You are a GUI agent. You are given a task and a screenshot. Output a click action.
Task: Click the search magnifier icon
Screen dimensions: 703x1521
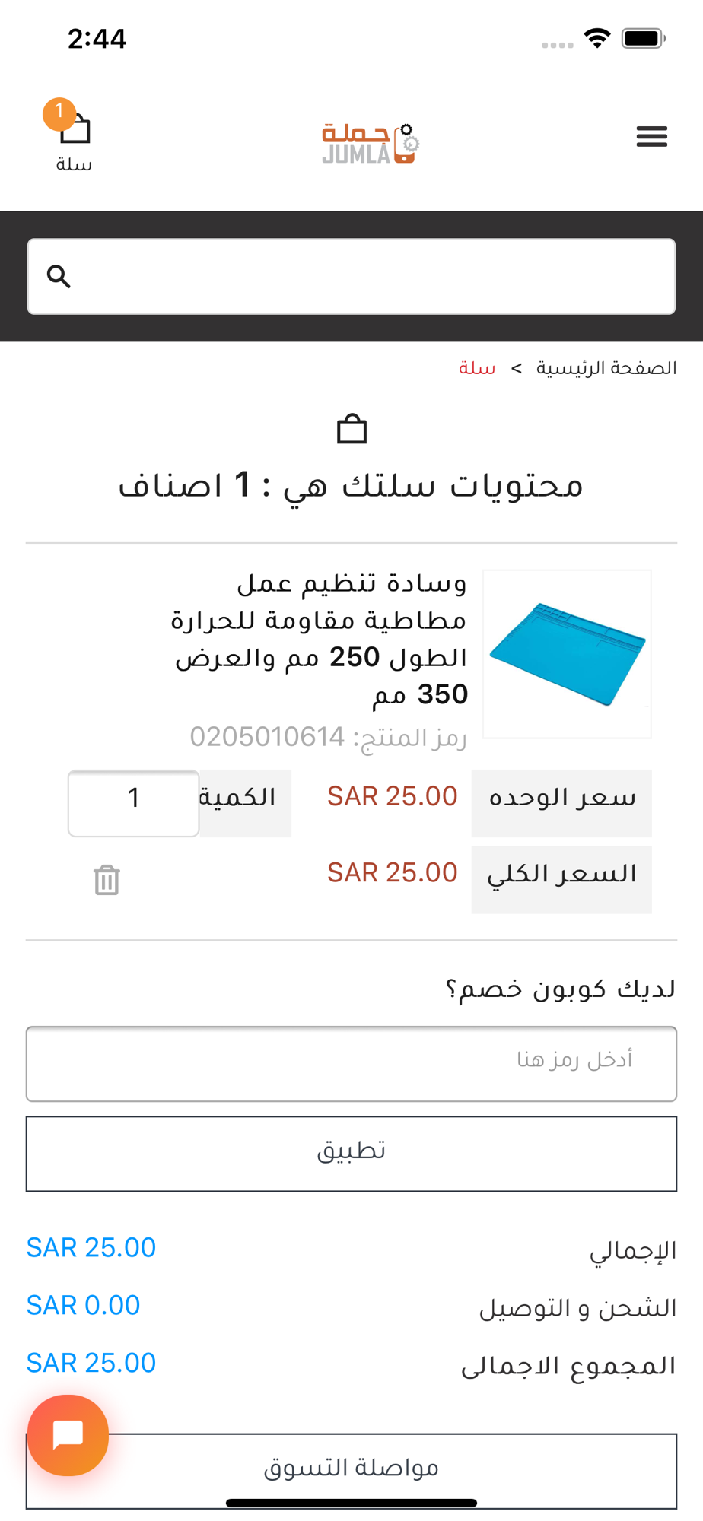coord(59,276)
